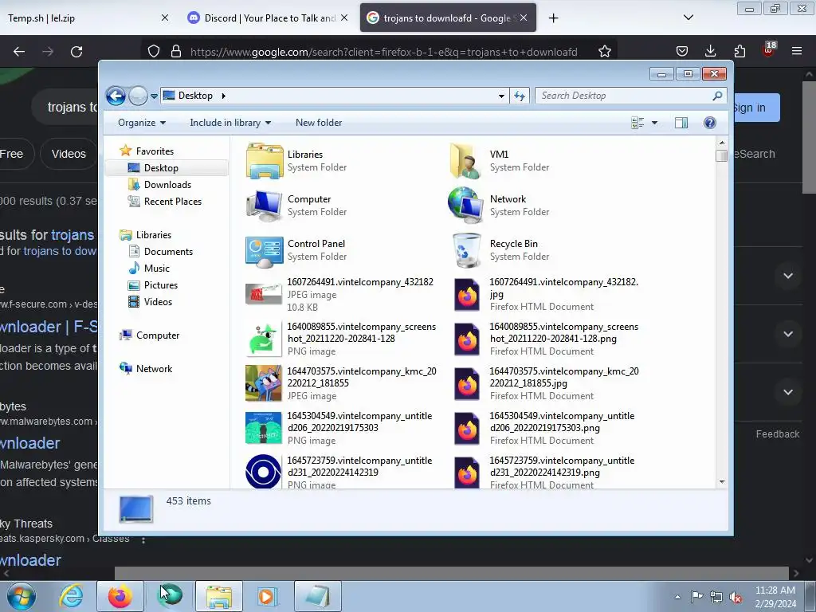Select Music library in navigation pane
Viewport: 816px width, 612px height.
pos(157,269)
